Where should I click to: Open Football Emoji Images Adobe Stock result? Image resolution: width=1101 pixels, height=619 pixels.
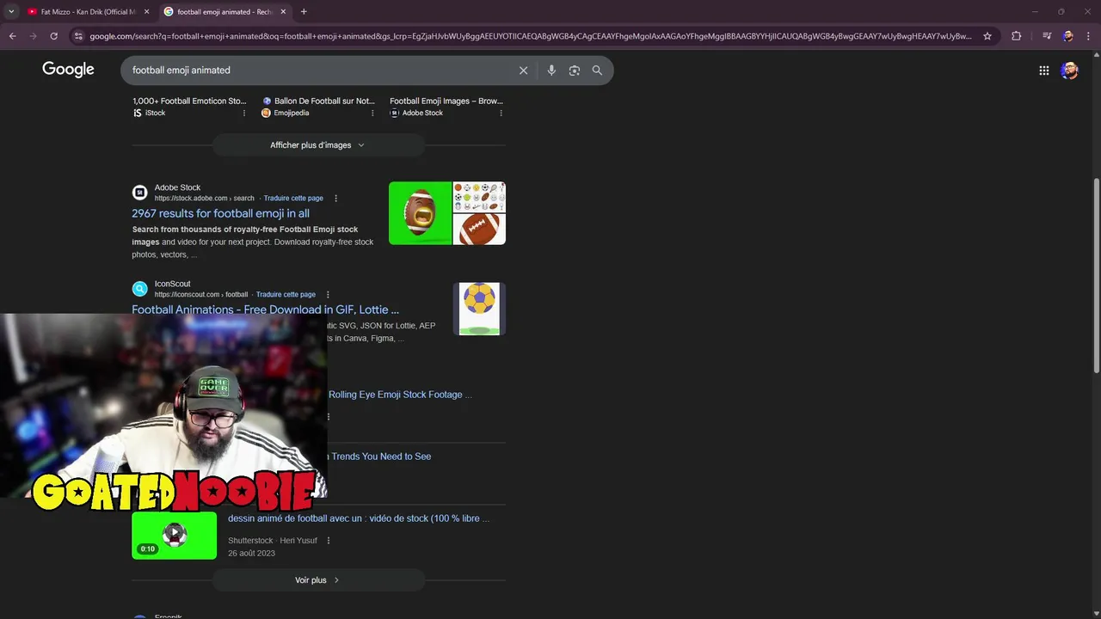446,101
